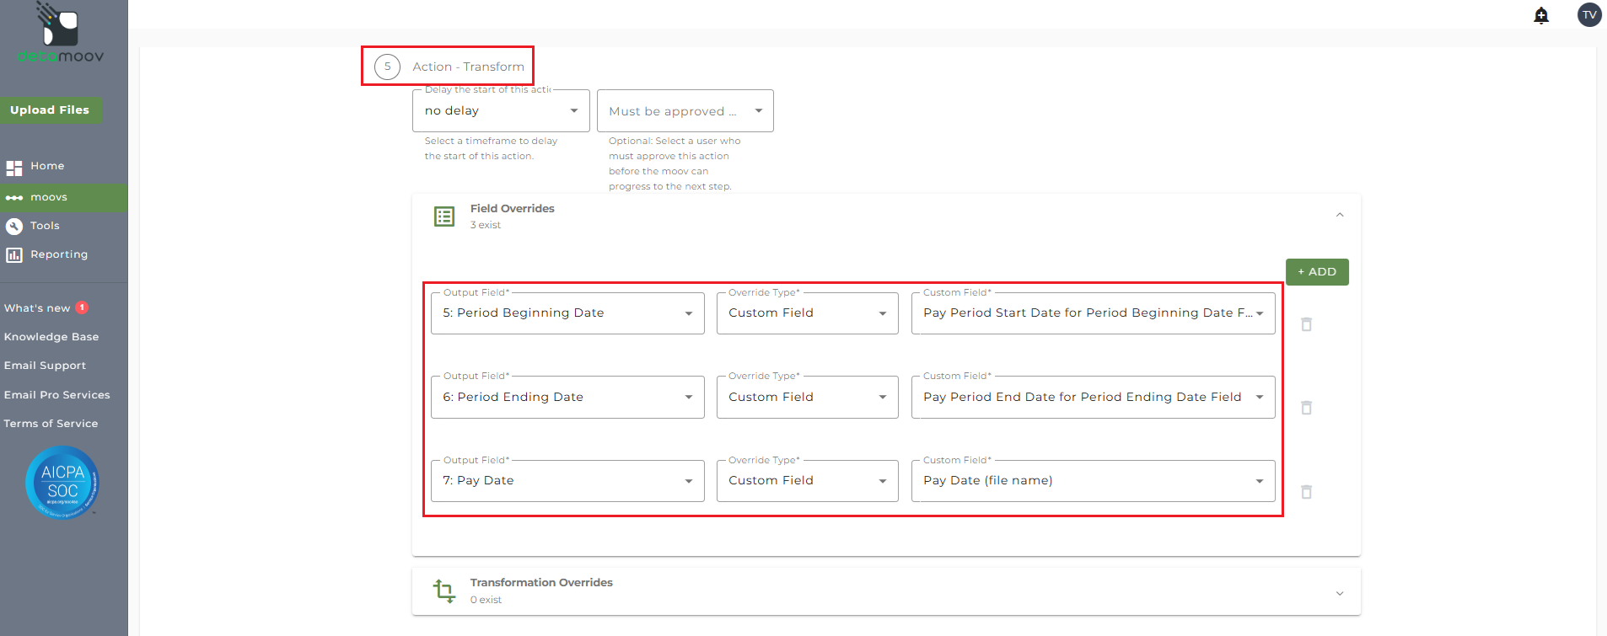1607x636 pixels.
Task: Open Output Field dropdown for Pay Date
Action: 567,481
